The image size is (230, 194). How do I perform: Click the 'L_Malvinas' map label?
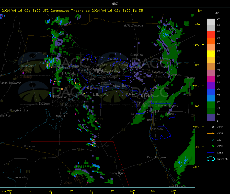point(101,95)
